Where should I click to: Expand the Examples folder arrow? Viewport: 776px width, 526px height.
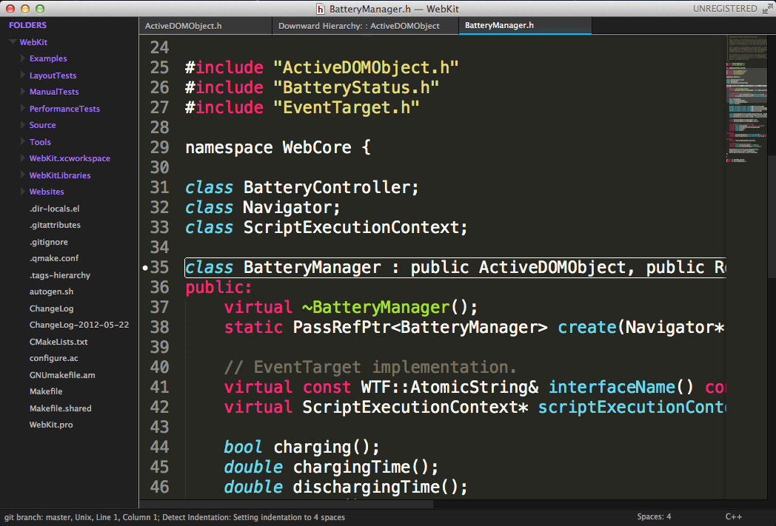pyautogui.click(x=23, y=58)
